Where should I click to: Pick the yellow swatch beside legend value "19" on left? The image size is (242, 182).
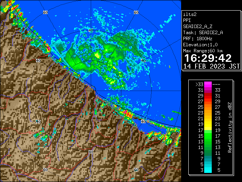[x=208, y=124]
